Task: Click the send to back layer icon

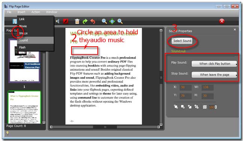Action: coord(197,107)
